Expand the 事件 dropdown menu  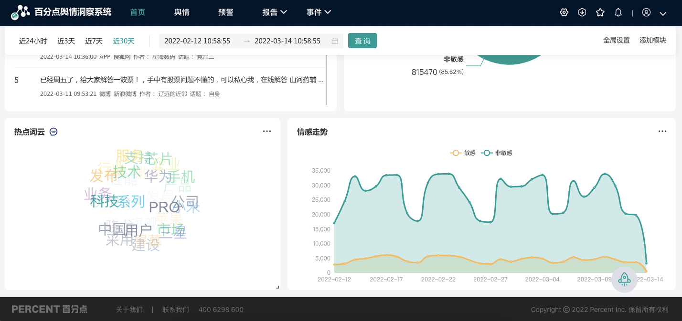[x=319, y=12]
